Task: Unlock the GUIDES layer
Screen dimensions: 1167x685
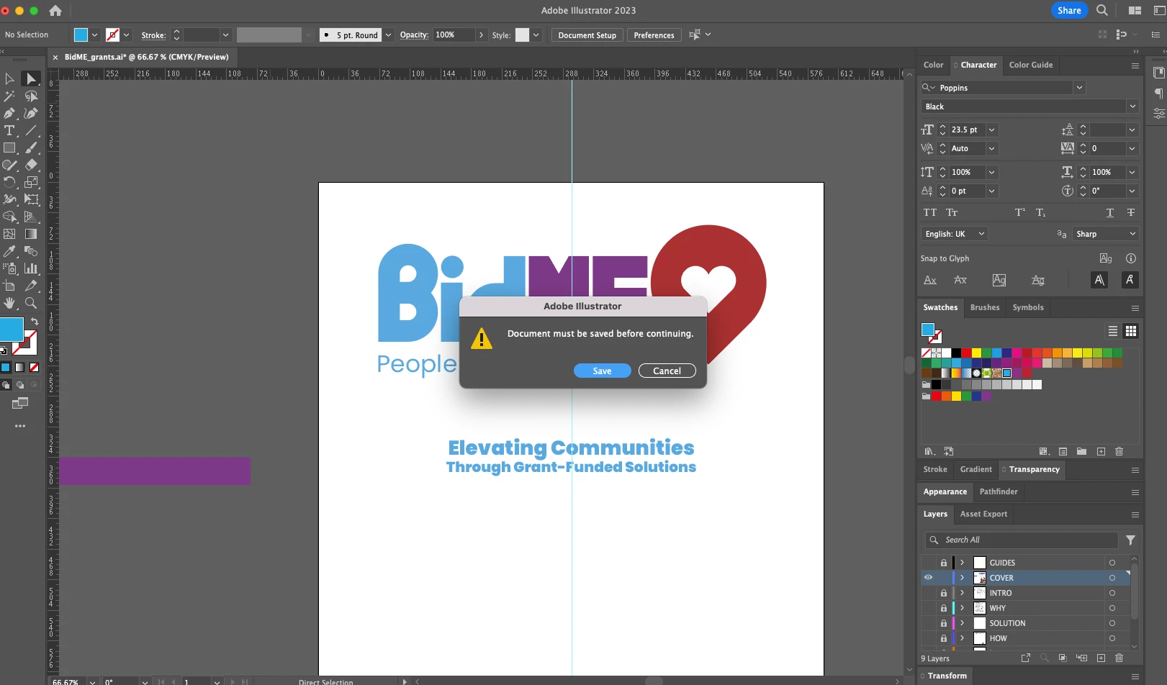Action: [944, 563]
